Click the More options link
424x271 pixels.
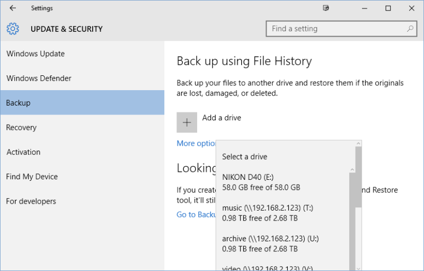point(196,143)
